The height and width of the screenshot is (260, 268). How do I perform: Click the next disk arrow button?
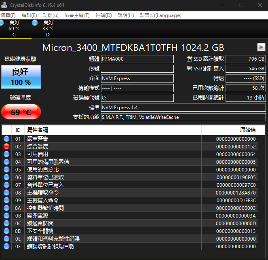(261, 47)
